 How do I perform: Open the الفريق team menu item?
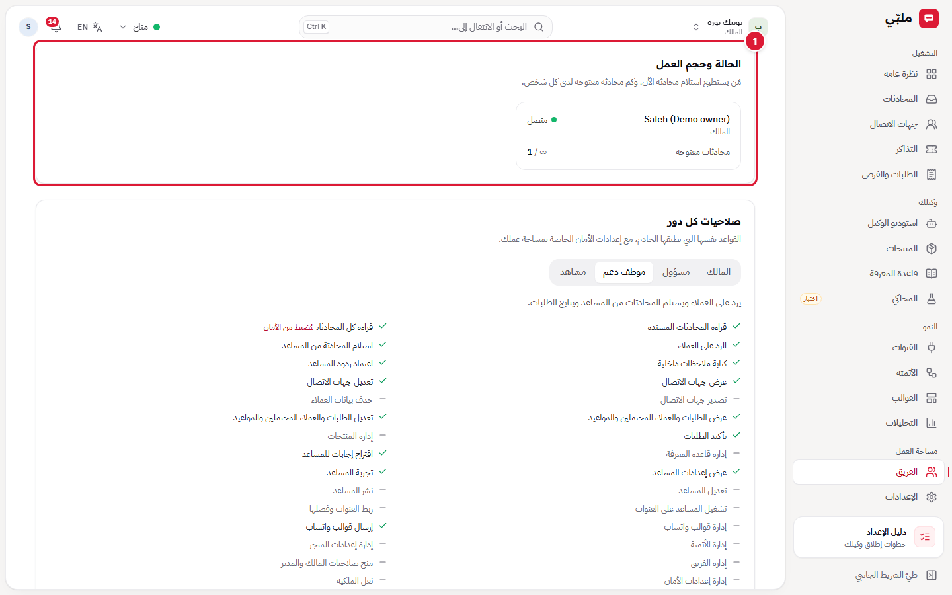point(869,472)
